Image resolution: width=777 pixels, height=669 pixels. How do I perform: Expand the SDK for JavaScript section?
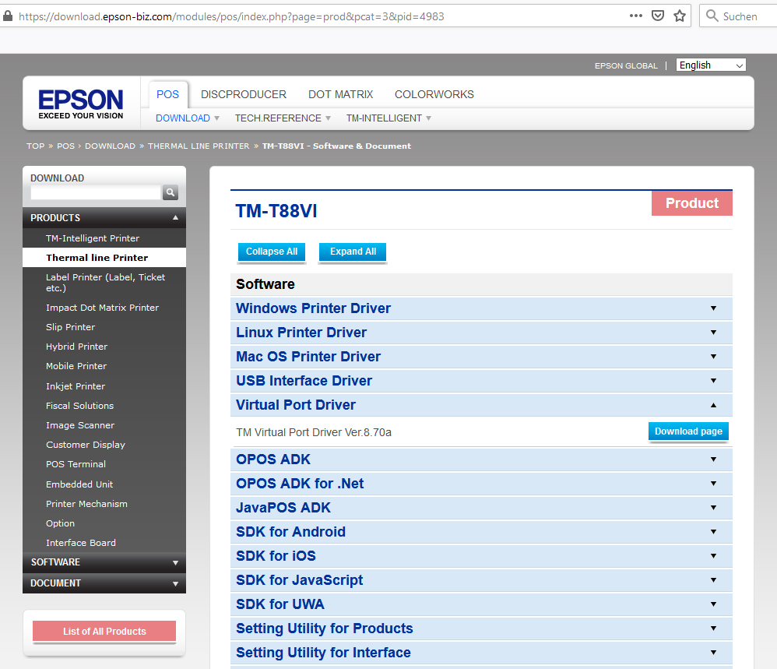[481, 580]
